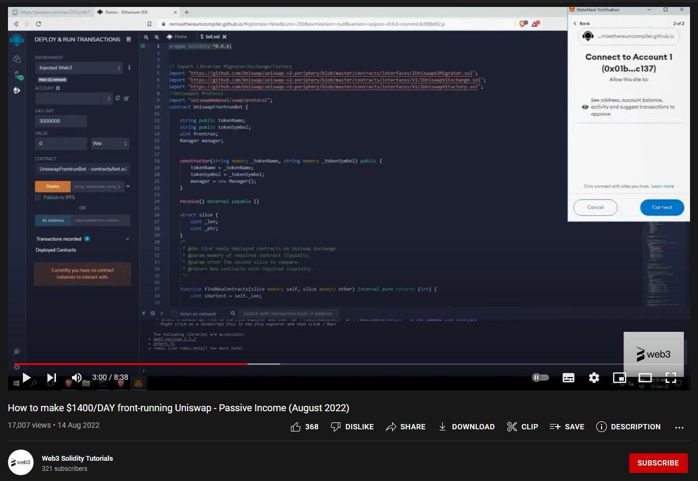Screen dimensions: 698x481
Task: Check the Publish to IPFS checkbox
Action: click(38, 197)
